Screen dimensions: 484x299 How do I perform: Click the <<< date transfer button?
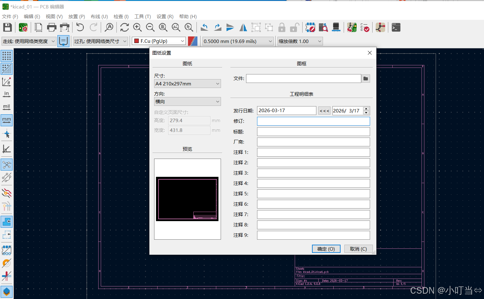(x=324, y=111)
